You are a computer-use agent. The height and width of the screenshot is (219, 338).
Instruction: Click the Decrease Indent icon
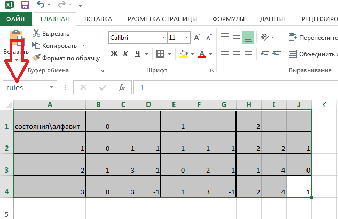click(265, 54)
